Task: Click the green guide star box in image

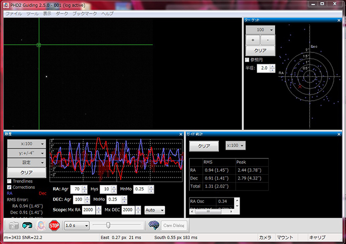Action: click(38, 45)
